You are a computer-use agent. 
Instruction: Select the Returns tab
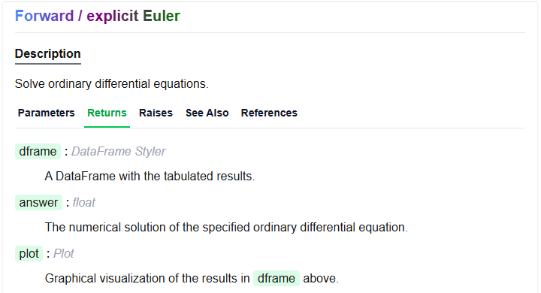pyautogui.click(x=107, y=113)
